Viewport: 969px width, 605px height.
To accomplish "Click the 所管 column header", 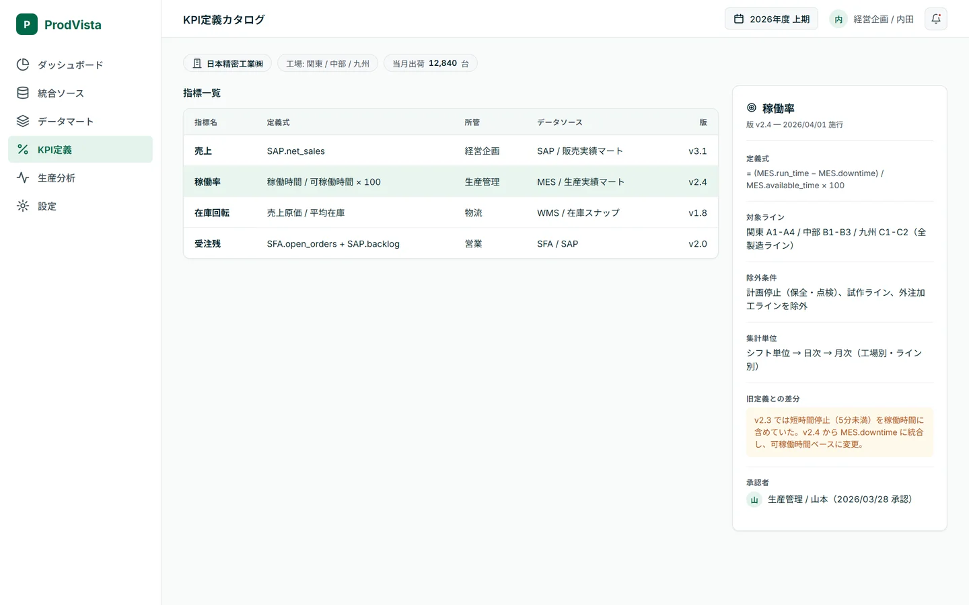I will 472,122.
